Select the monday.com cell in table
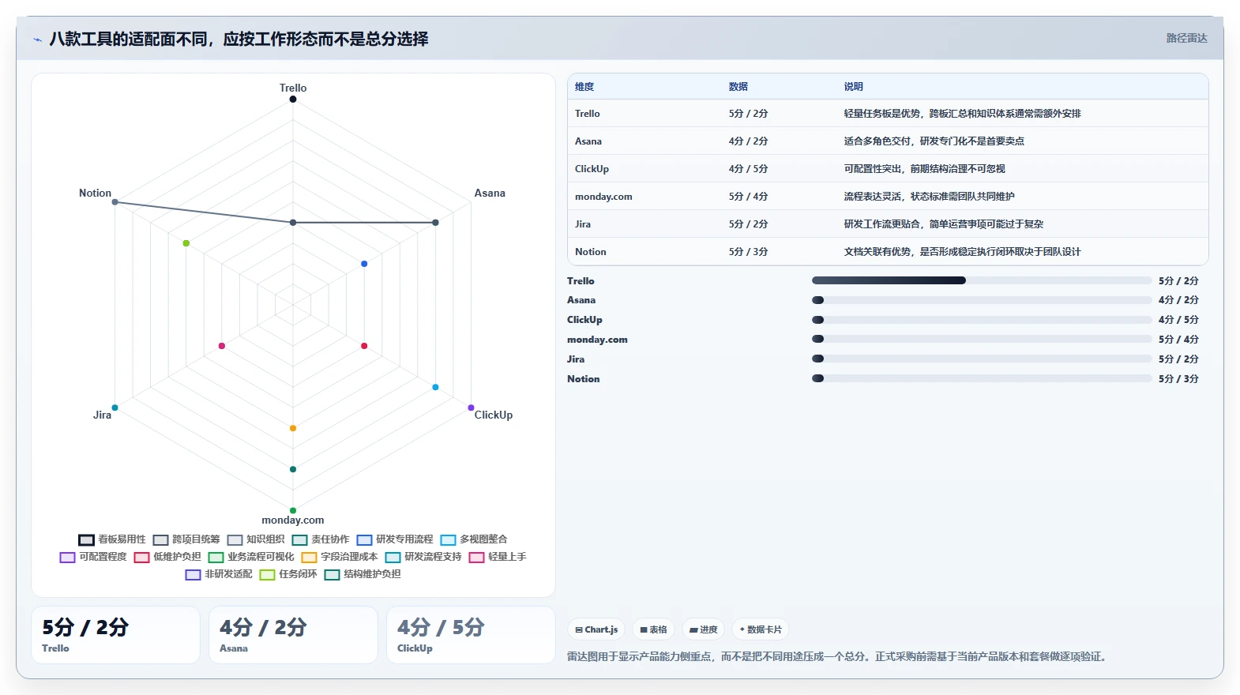The height and width of the screenshot is (695, 1240). click(x=603, y=197)
